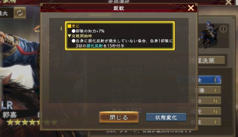The width and height of the screenshot is (238, 137).
Task: Click the yellow square before 常に
Action: [69, 26]
